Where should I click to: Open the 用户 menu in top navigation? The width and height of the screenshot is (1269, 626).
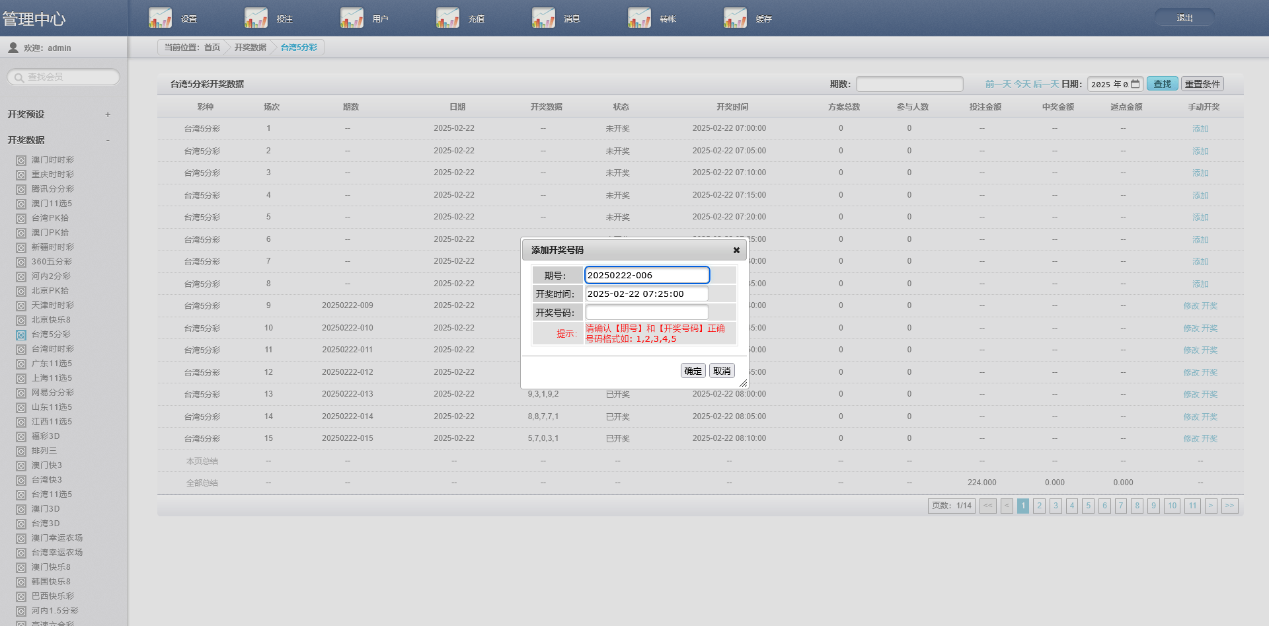point(380,19)
